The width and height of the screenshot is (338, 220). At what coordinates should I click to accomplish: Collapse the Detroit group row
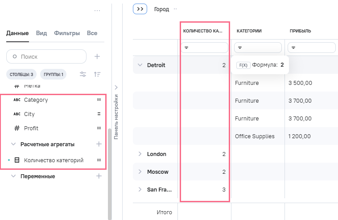click(x=140, y=65)
